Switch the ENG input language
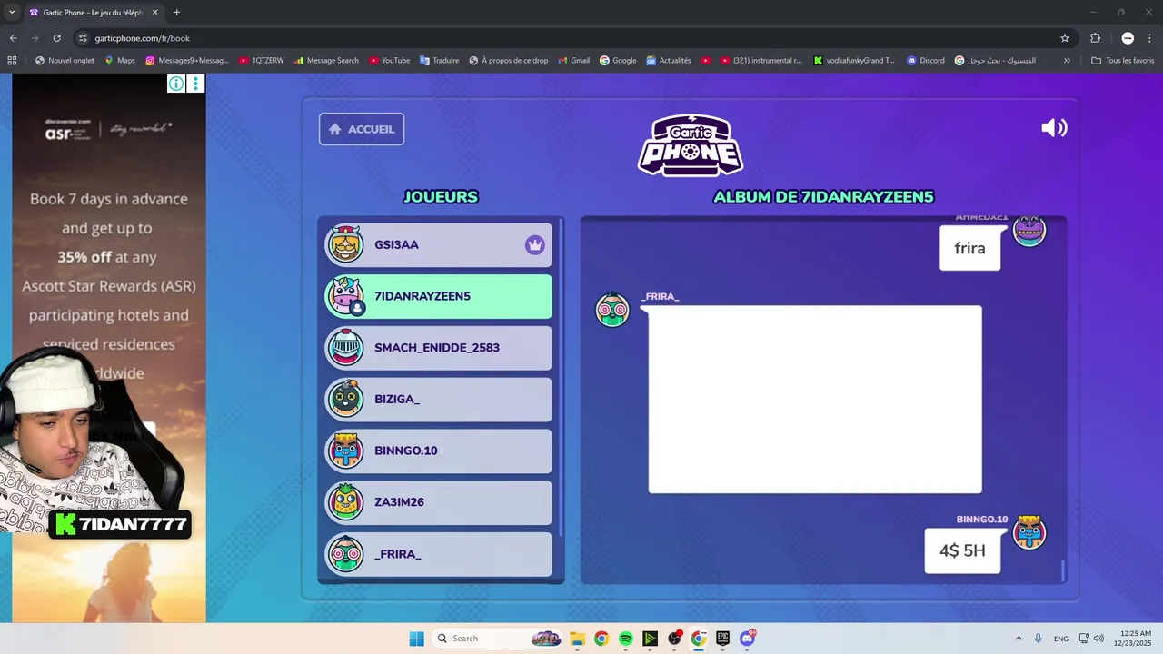The width and height of the screenshot is (1163, 654). tap(1060, 639)
